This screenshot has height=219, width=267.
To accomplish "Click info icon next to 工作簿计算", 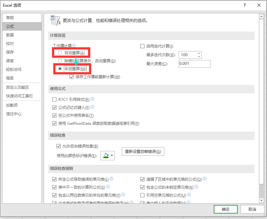I will 74,45.
